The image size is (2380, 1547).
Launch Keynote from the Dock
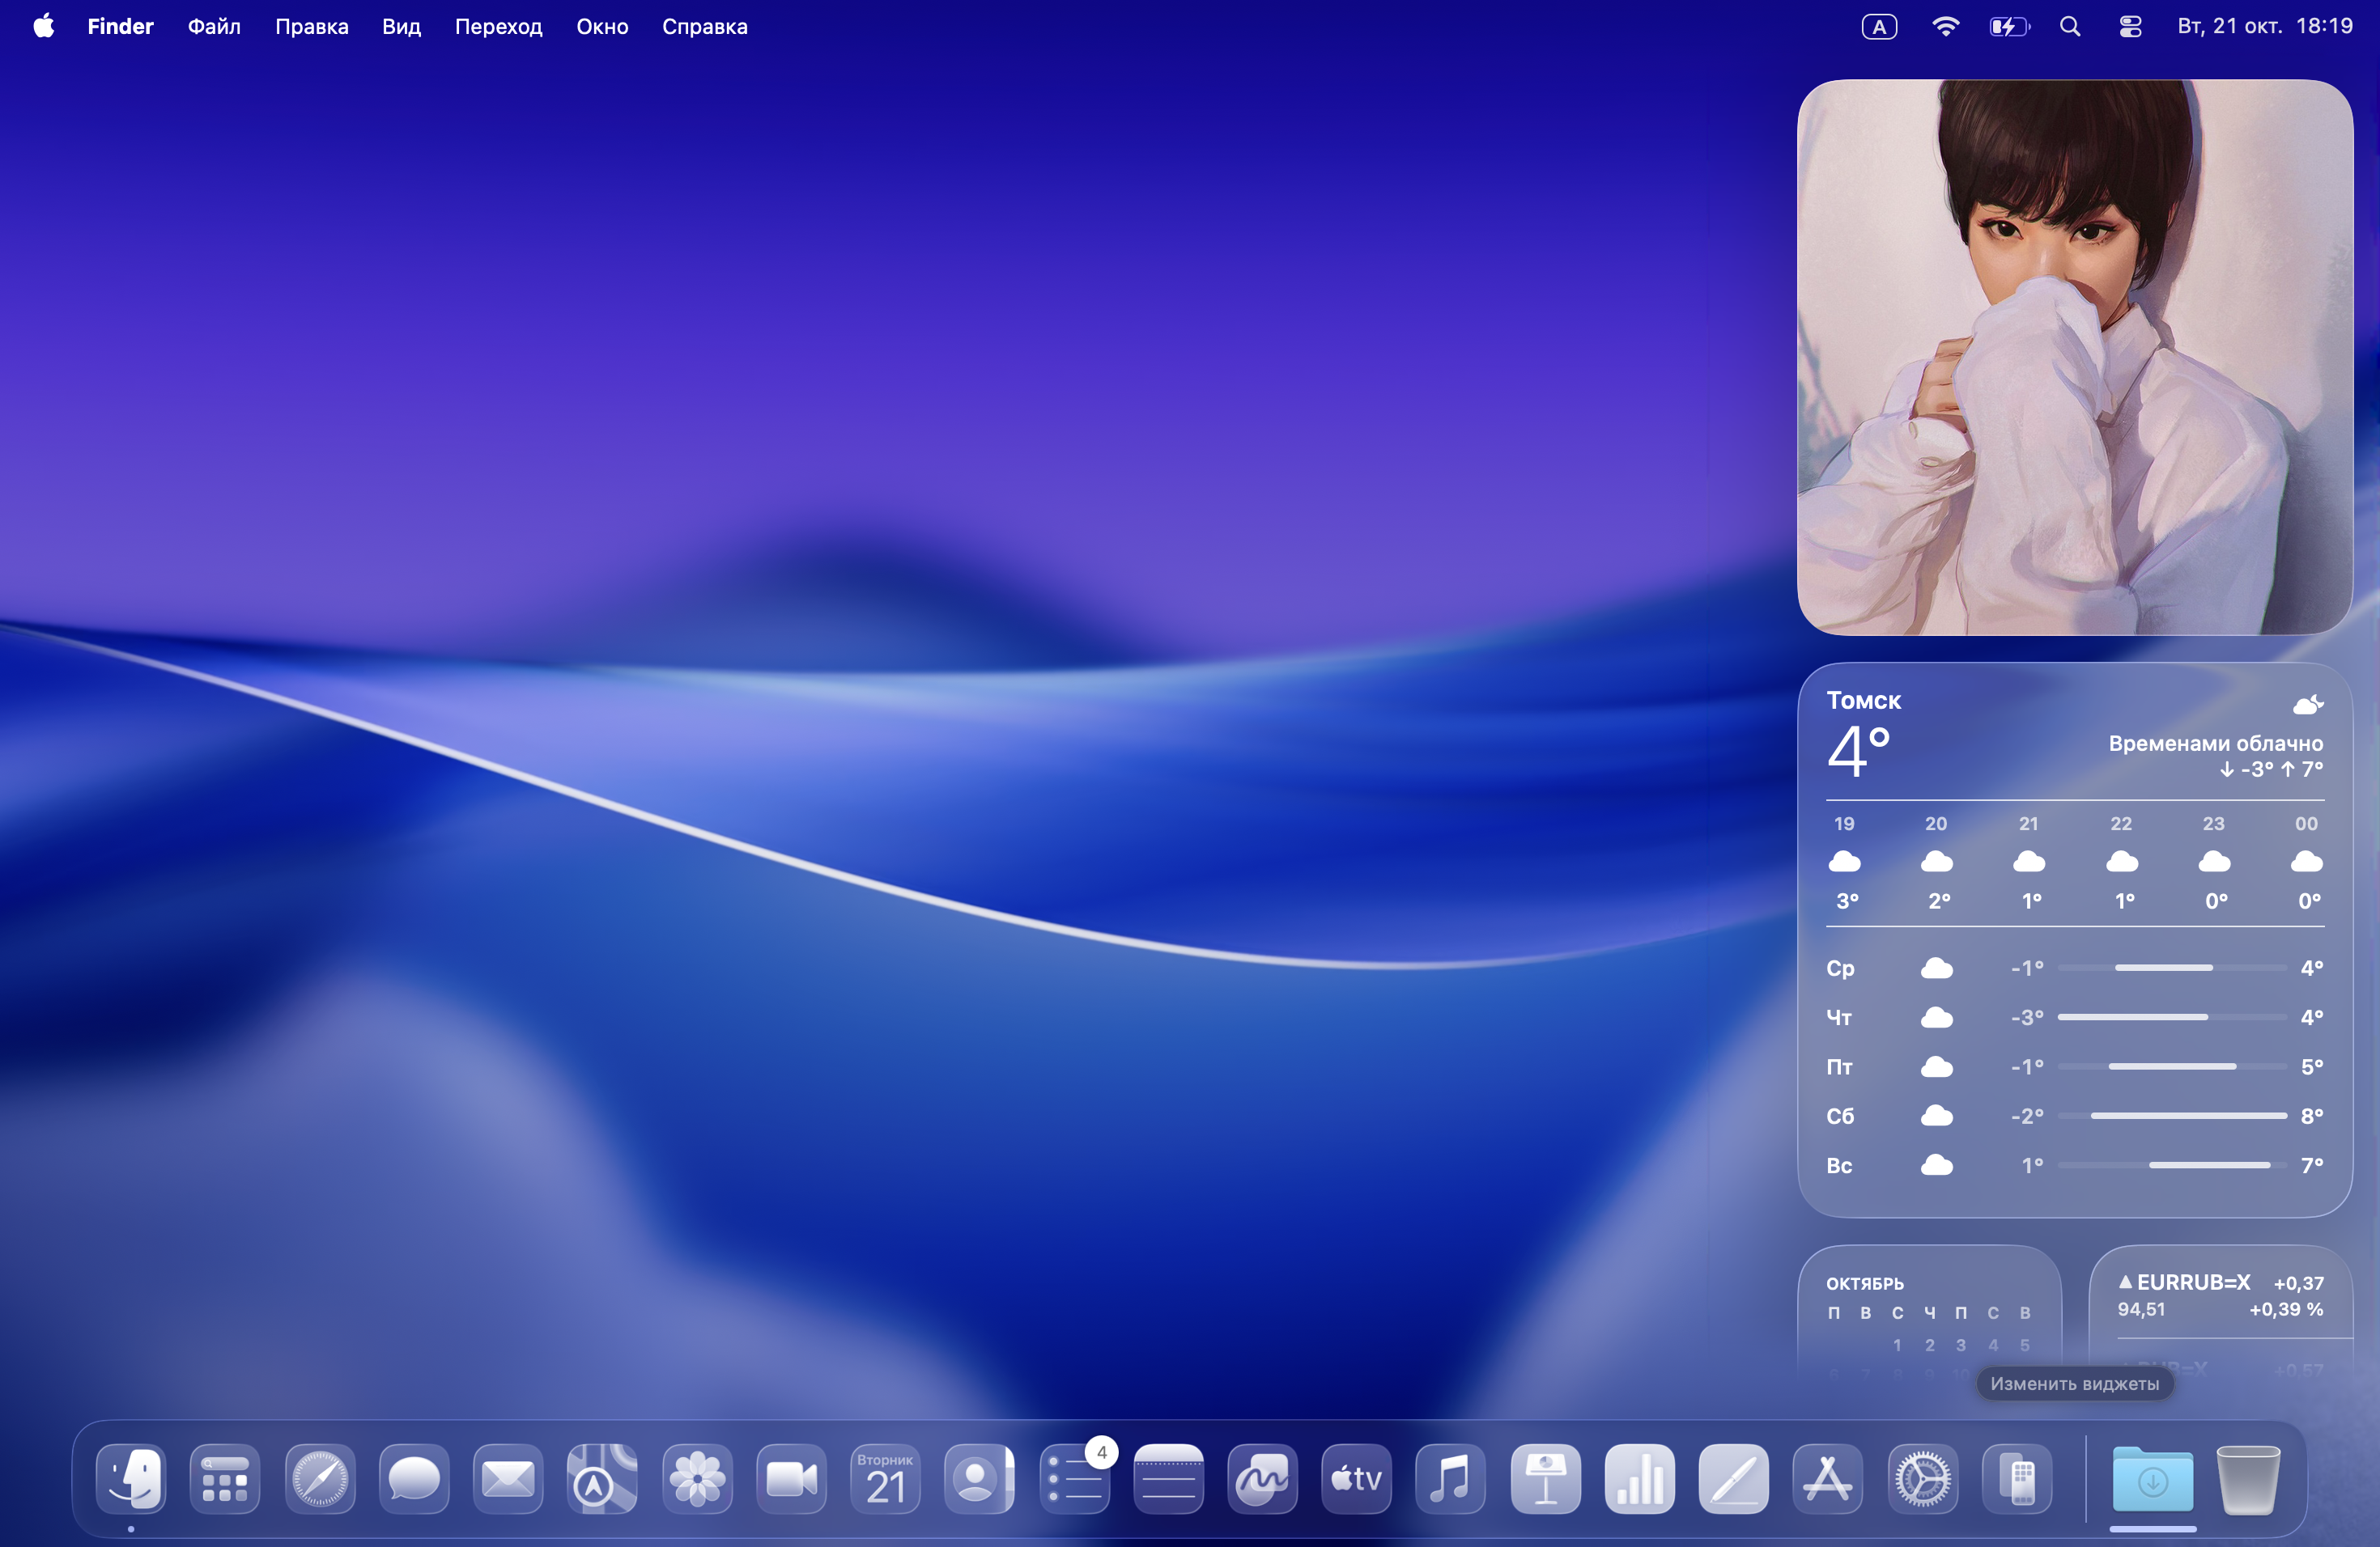[x=1545, y=1478]
